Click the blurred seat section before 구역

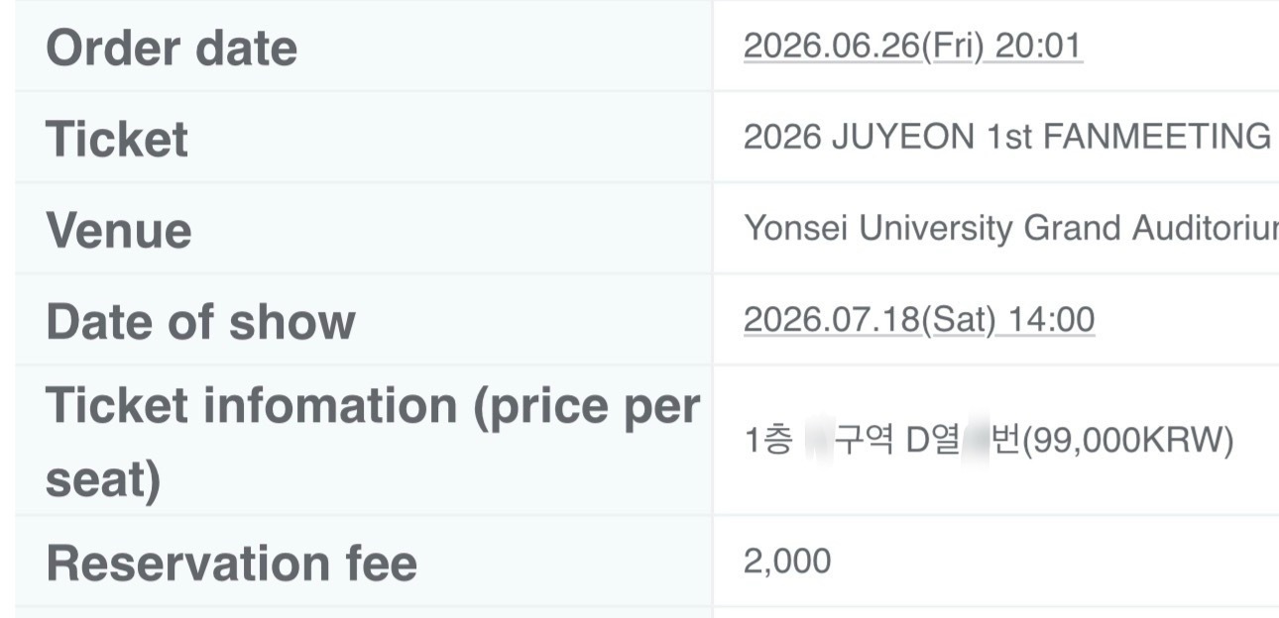click(x=817, y=442)
